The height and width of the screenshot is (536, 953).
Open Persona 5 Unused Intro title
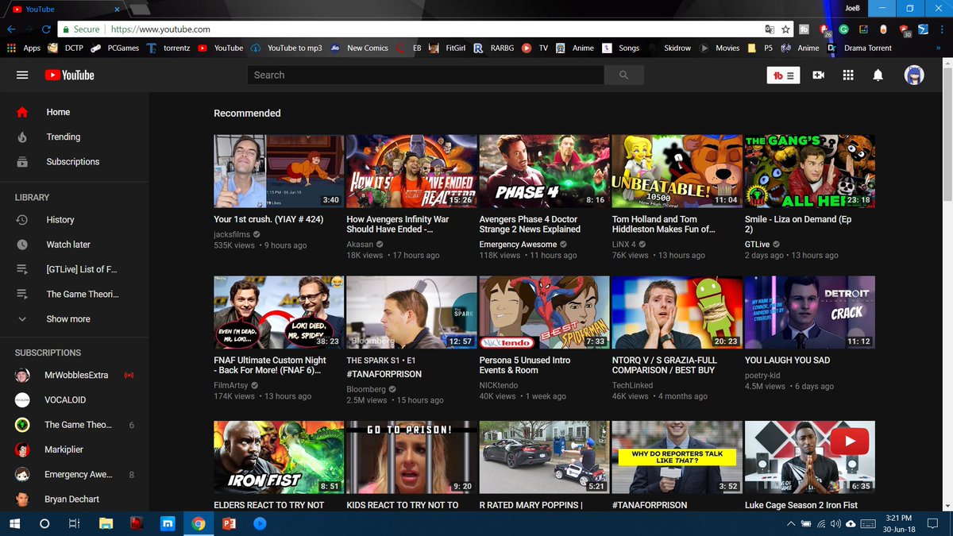pos(524,365)
